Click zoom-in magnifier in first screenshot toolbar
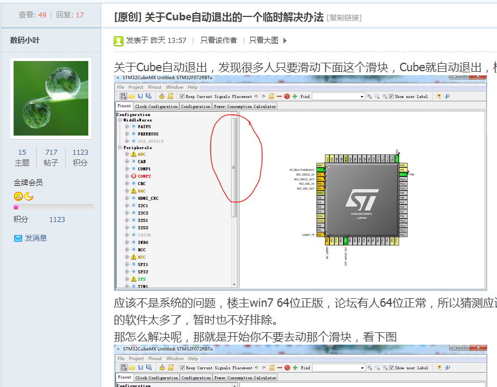This screenshot has width=497, height=387. (369, 96)
